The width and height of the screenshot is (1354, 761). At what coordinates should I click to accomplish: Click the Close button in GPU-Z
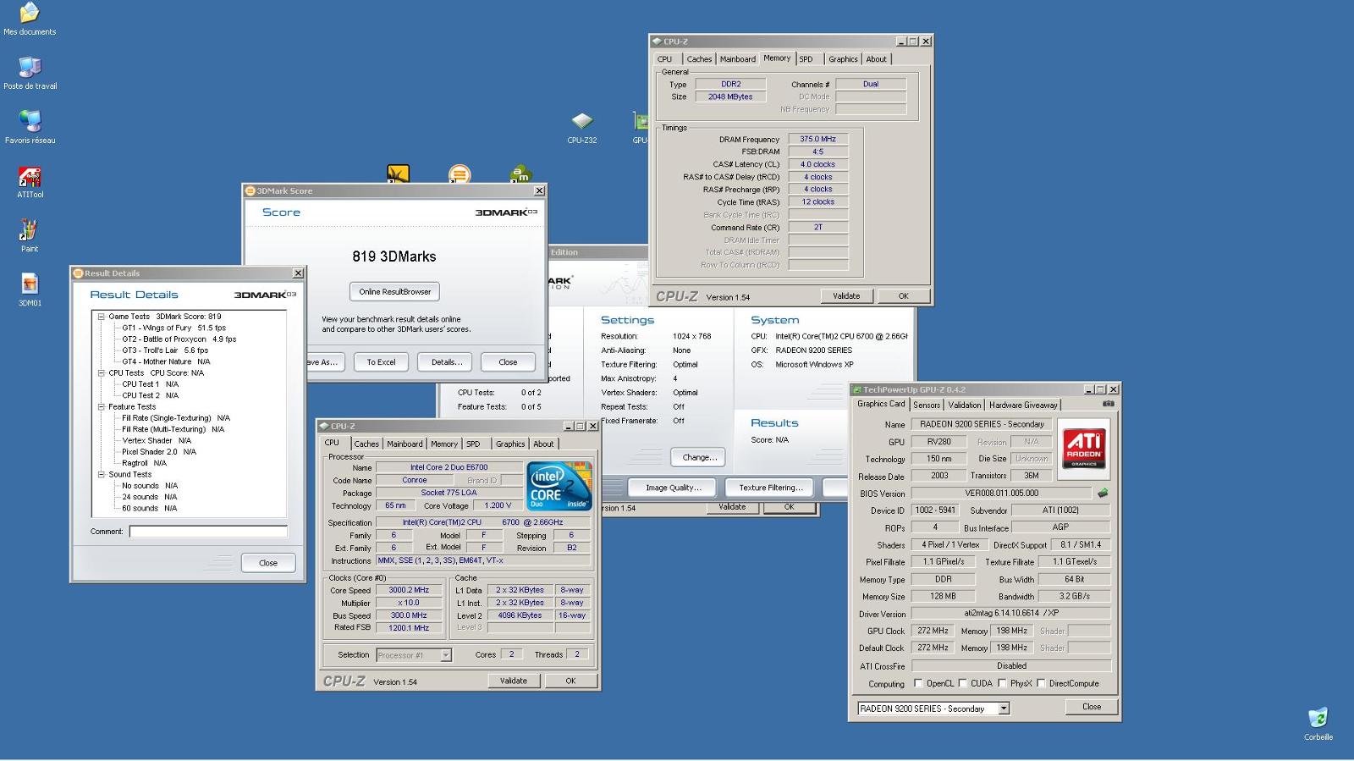1092,707
